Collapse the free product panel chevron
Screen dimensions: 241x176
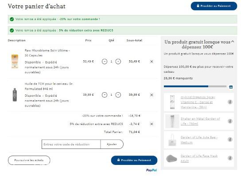233,42
